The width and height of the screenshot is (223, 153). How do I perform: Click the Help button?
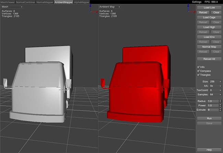(209, 150)
